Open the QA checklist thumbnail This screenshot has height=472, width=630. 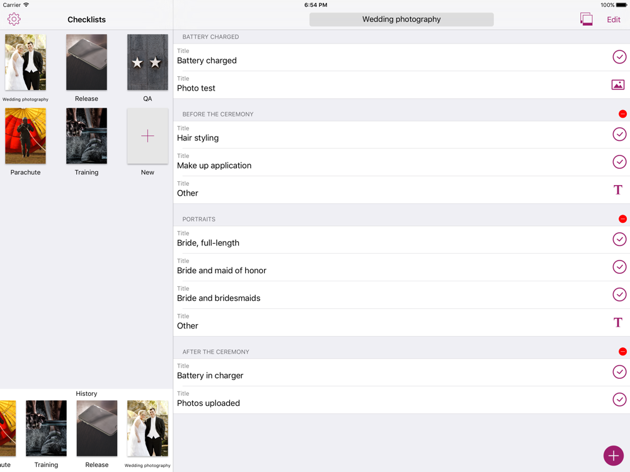(x=147, y=62)
